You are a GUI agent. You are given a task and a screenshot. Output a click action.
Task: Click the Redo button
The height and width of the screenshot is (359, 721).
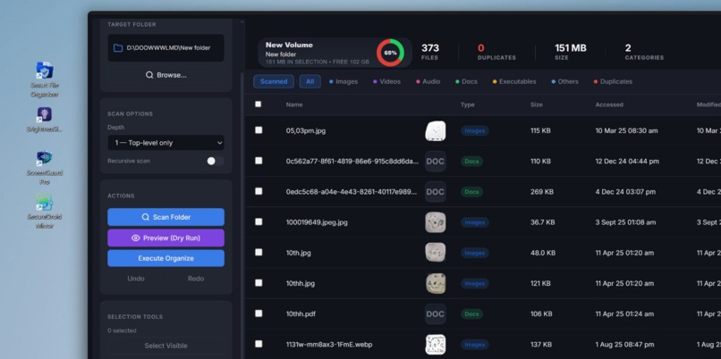click(196, 279)
